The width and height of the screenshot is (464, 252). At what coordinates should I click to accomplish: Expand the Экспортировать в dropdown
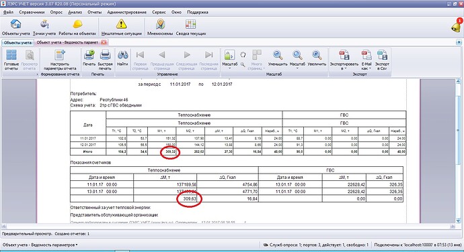tap(344, 60)
